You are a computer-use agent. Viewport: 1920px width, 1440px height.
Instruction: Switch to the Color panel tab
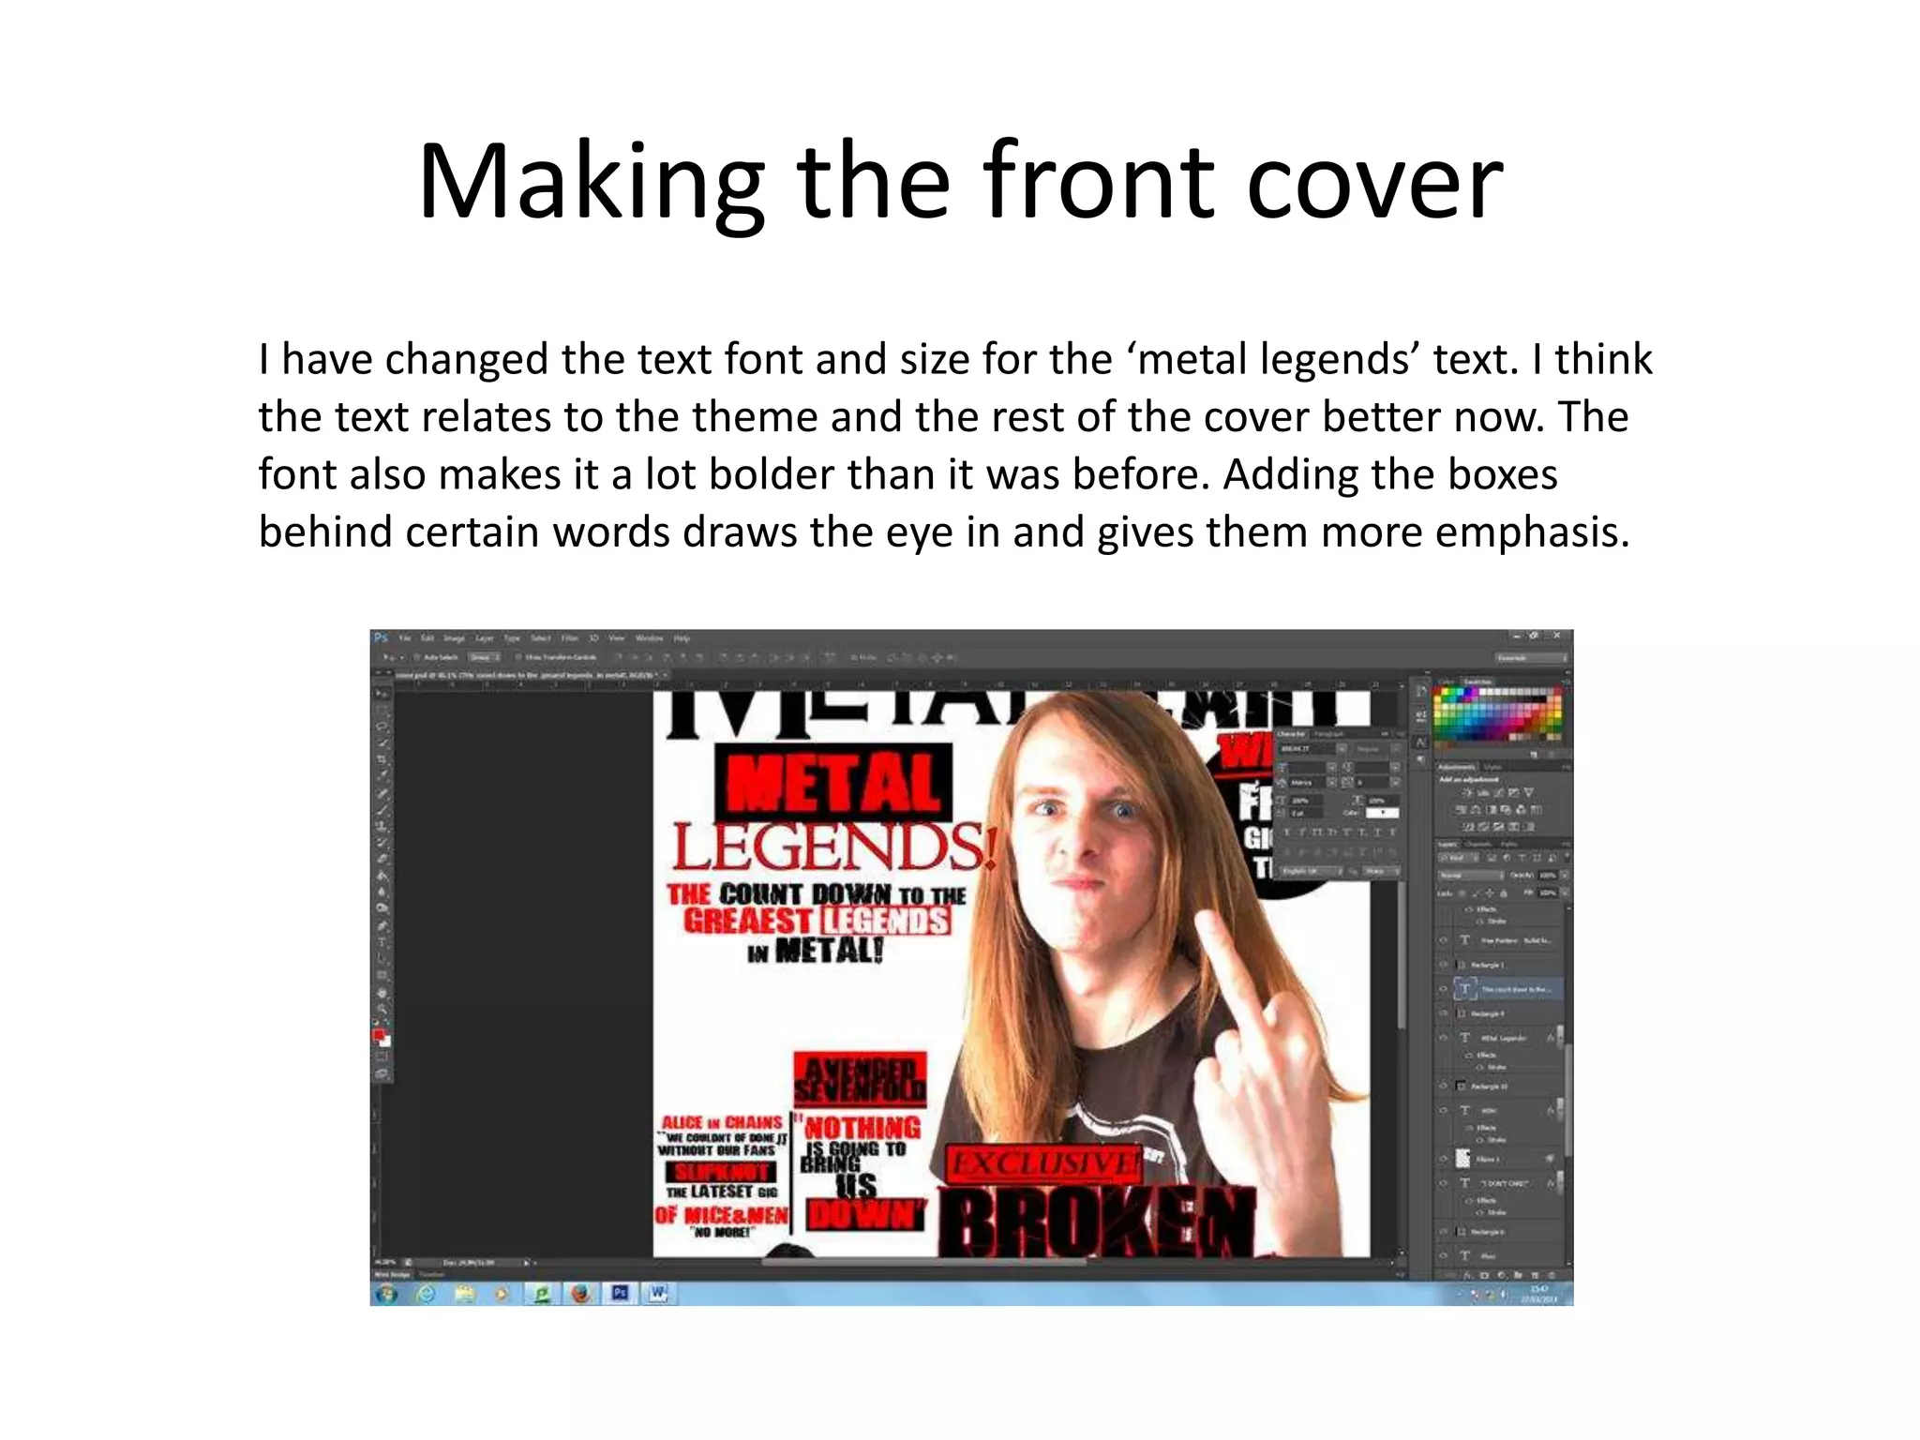point(1446,682)
